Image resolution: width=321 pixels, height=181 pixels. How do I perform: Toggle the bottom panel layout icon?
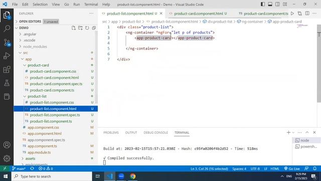(x=270, y=5)
